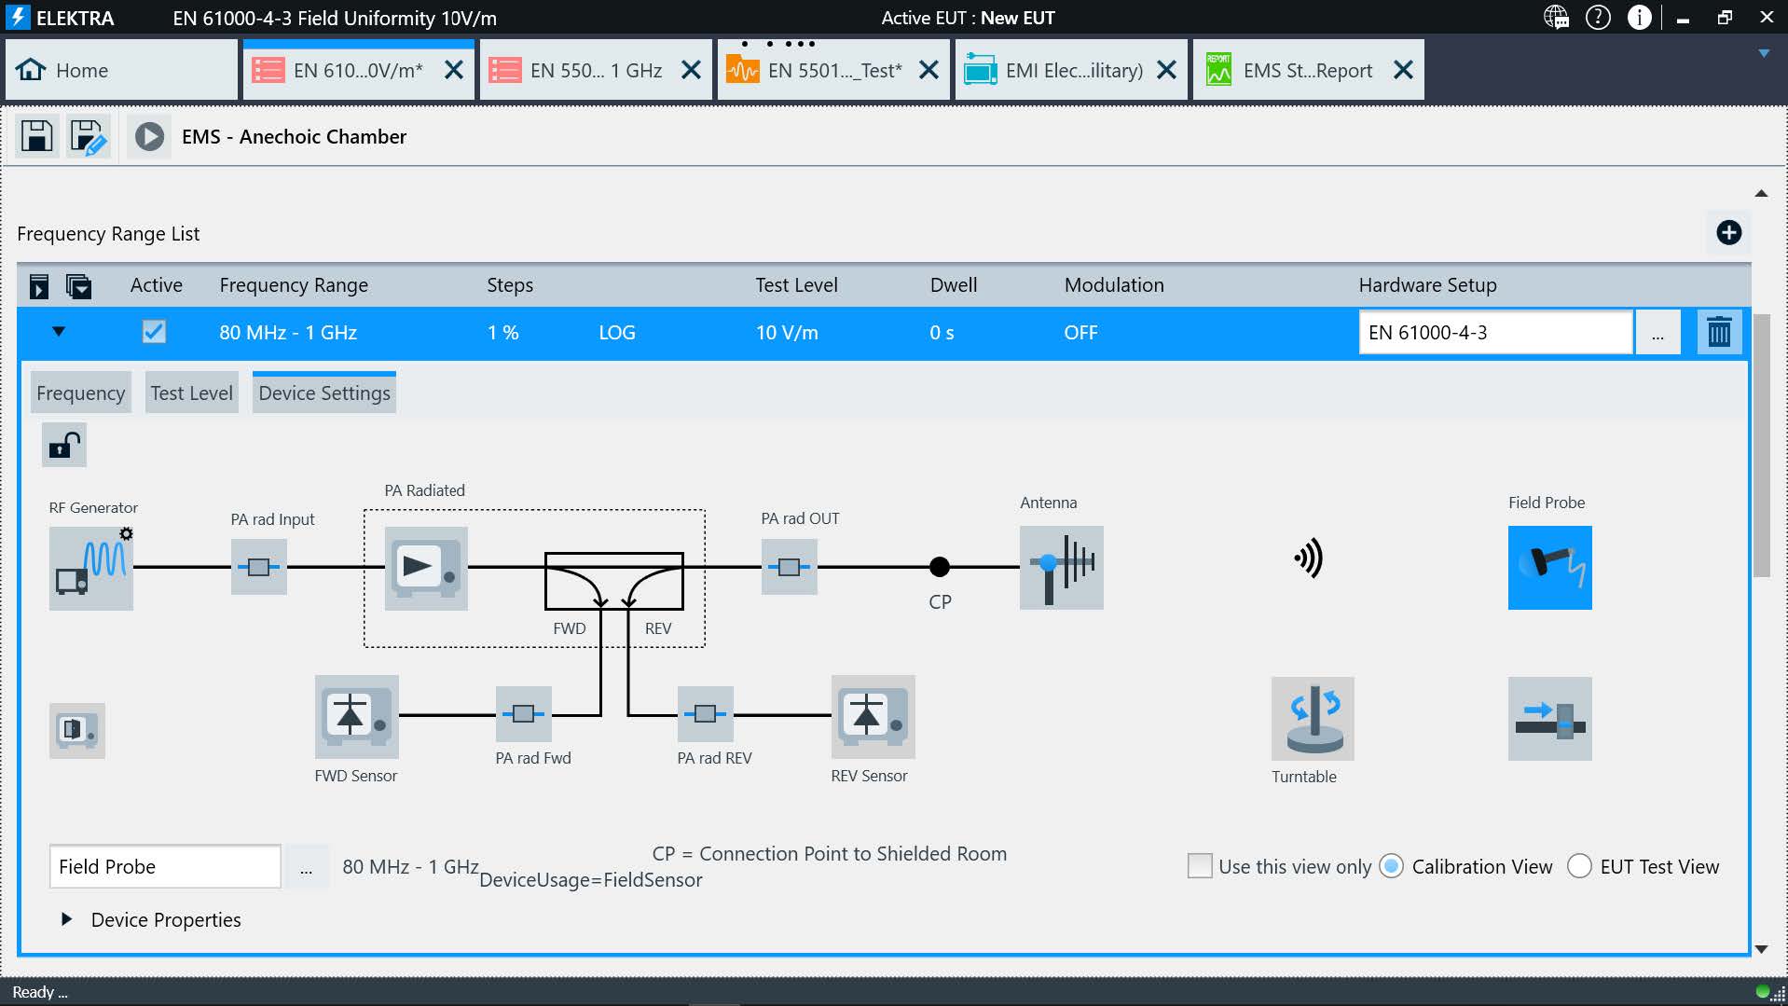1788x1006 pixels.
Task: Open the EMS St...Report tab
Action: [1306, 71]
